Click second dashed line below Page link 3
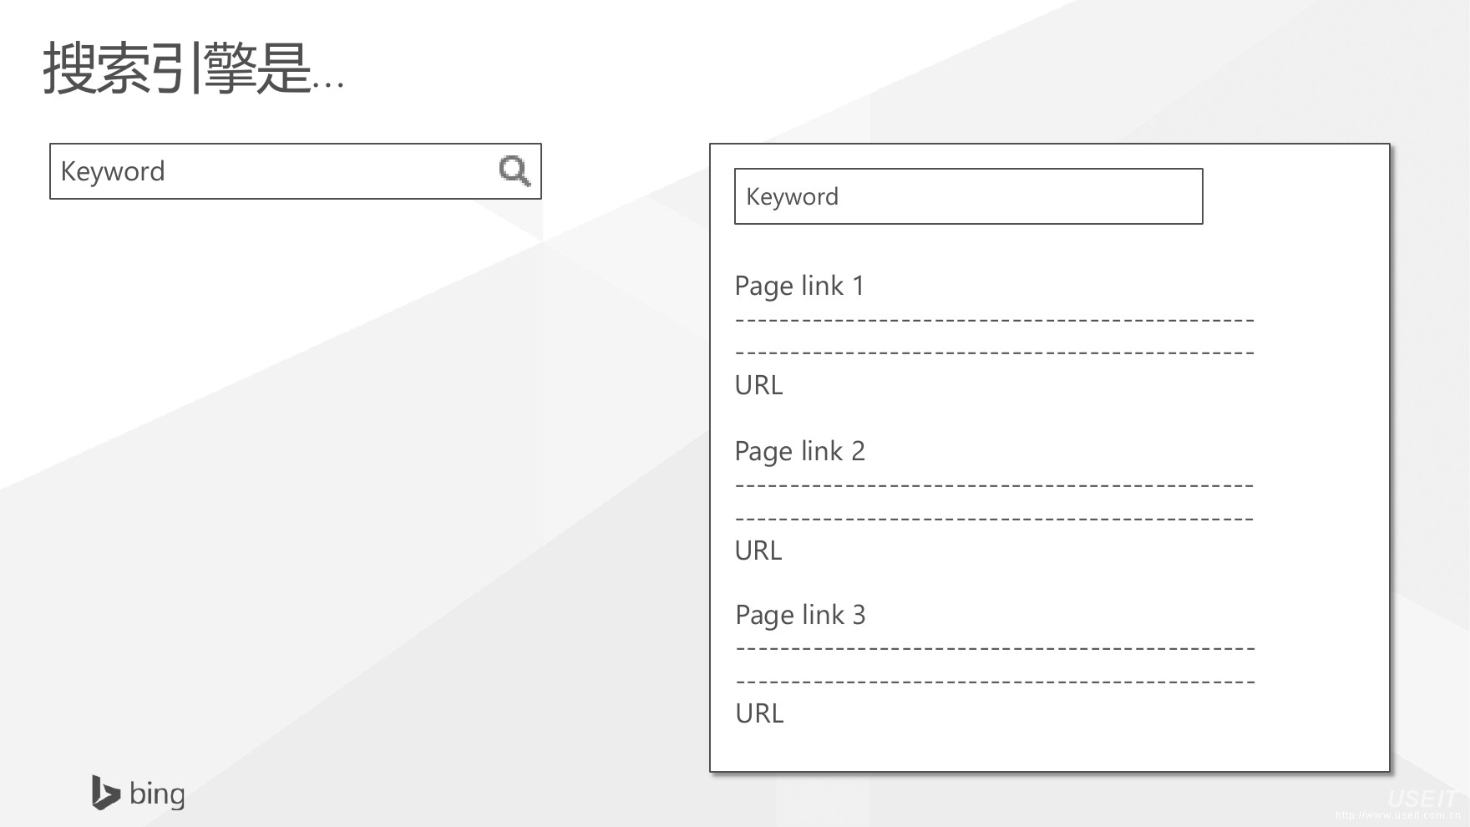Screen dimensions: 1470x827 click(x=994, y=682)
